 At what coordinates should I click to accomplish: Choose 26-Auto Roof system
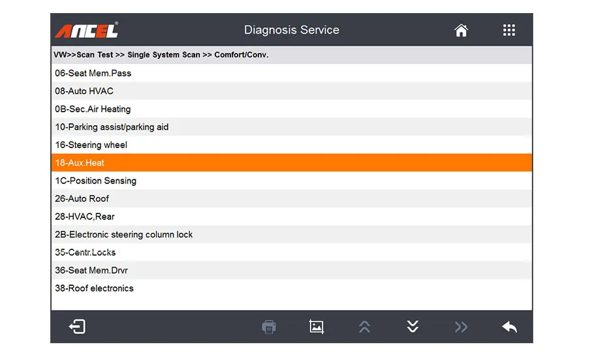82,198
